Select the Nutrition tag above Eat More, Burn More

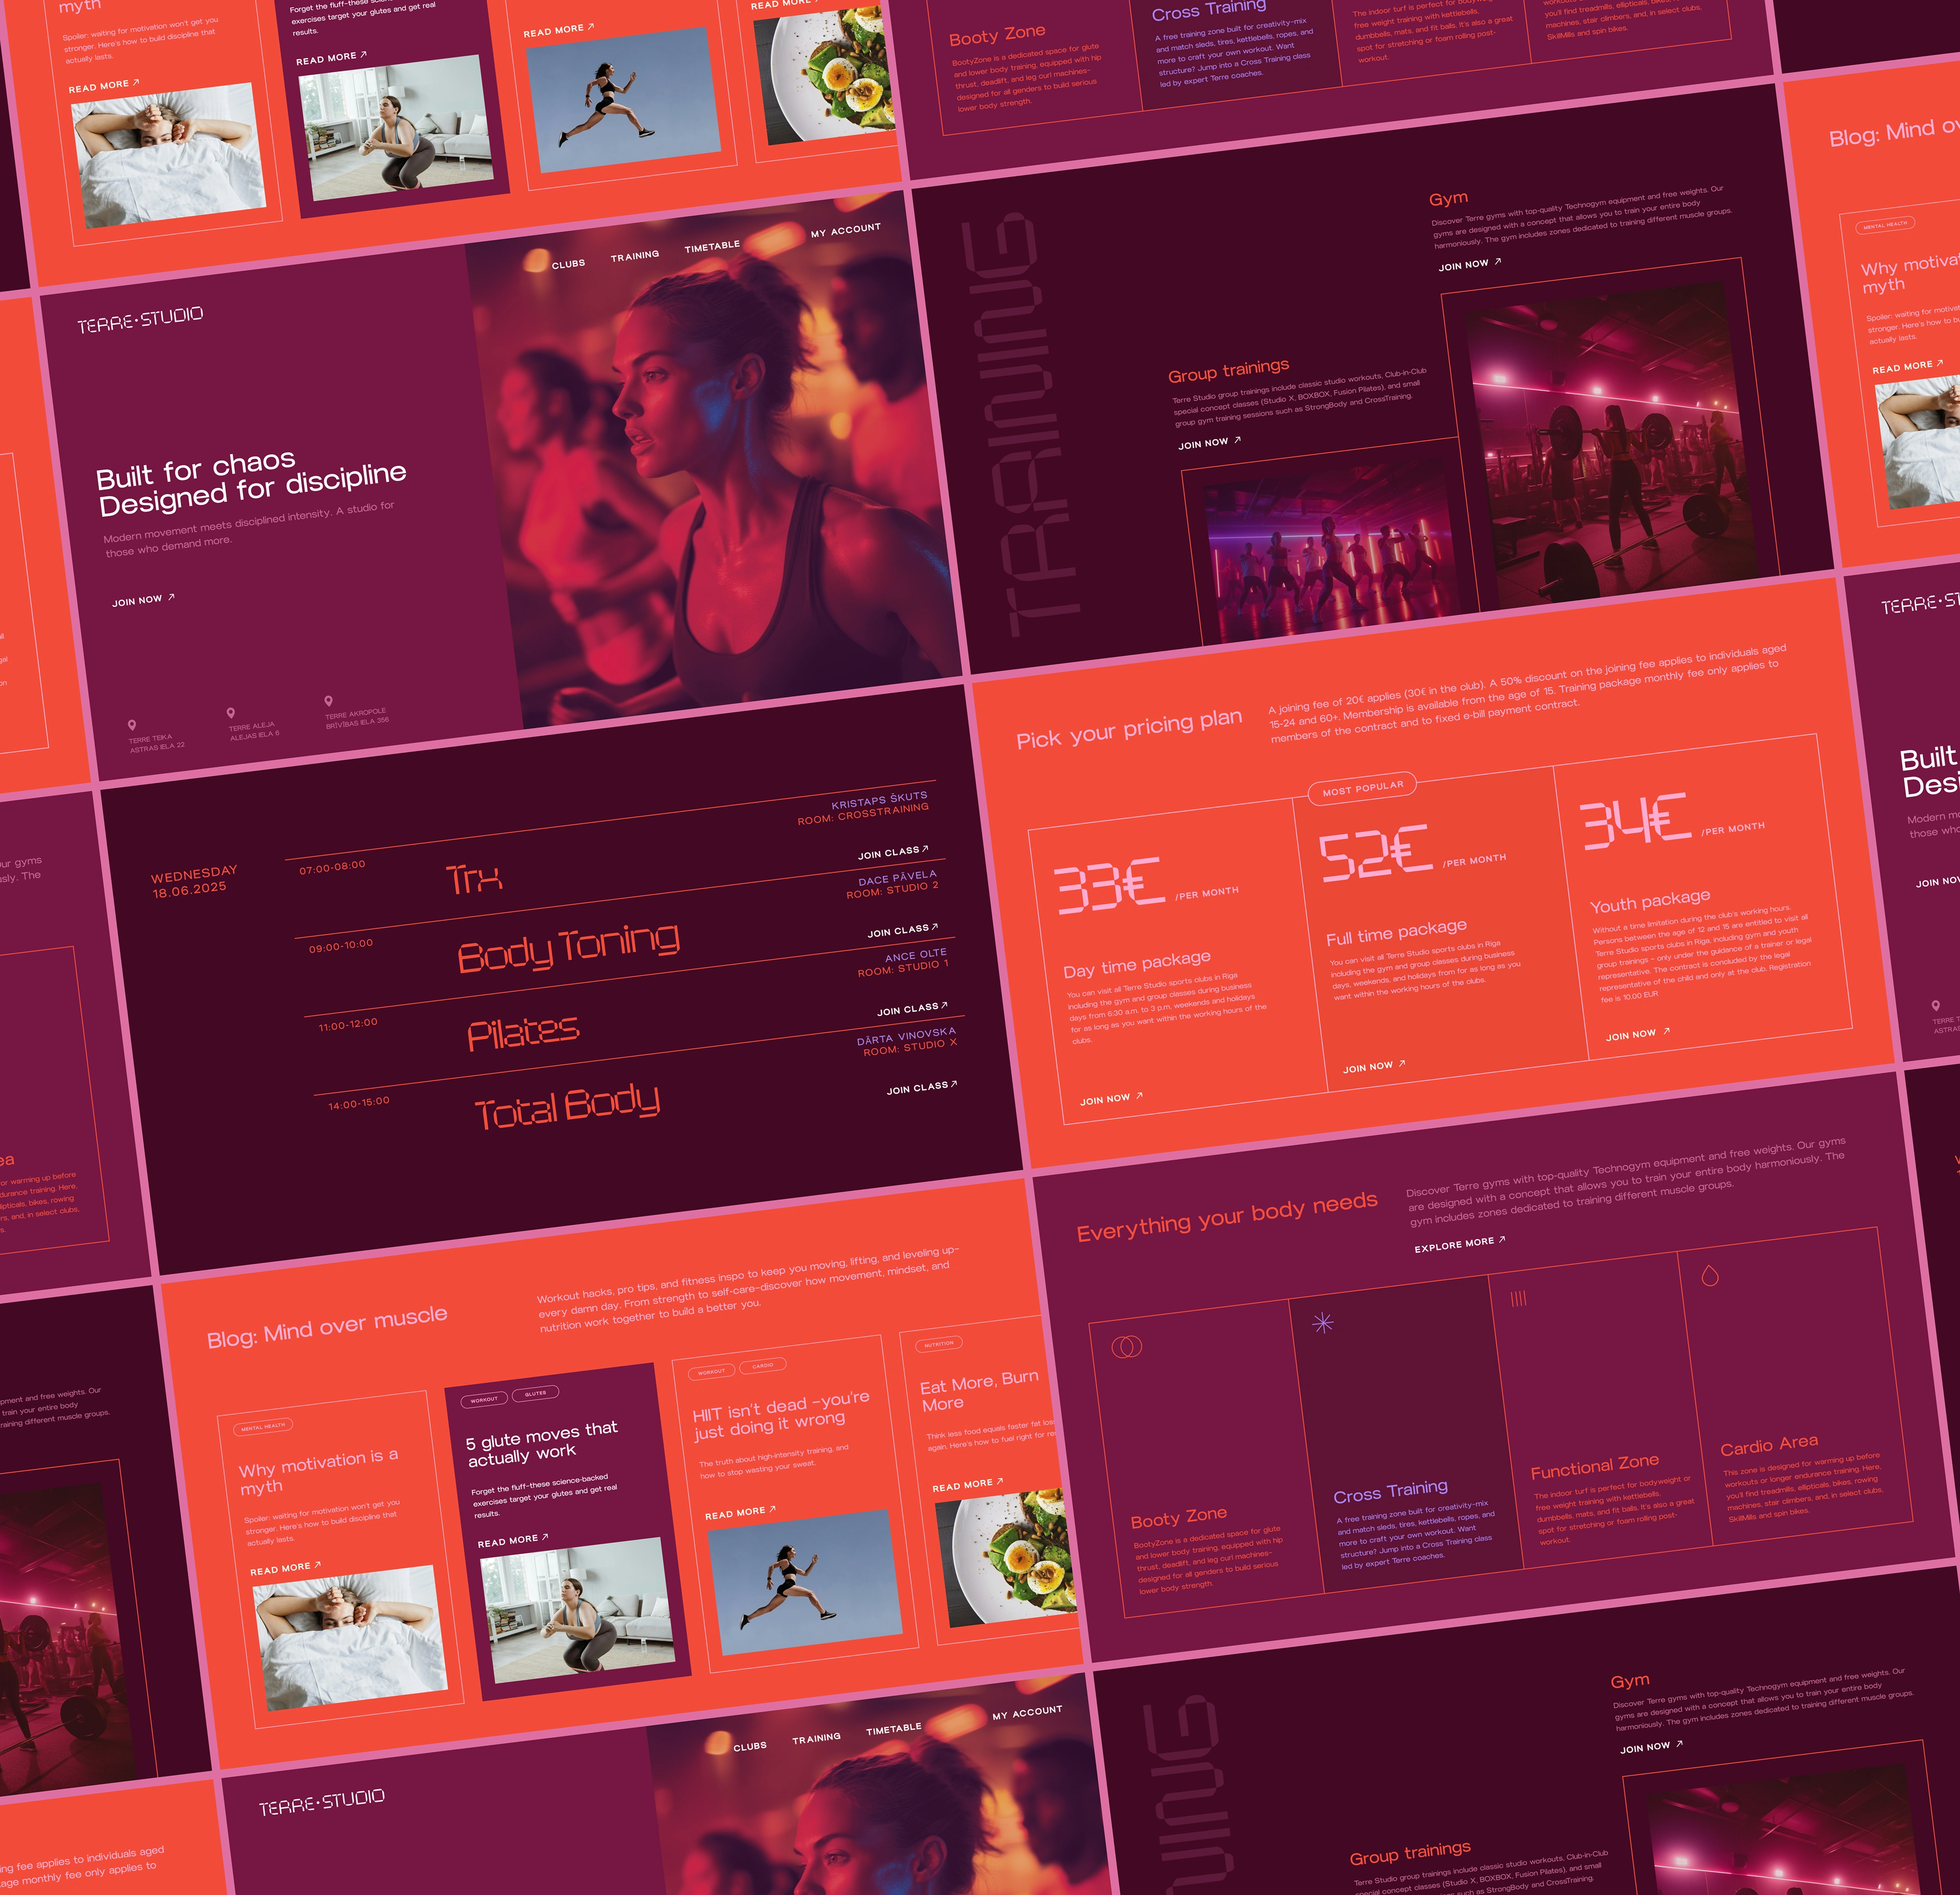pos(938,1344)
